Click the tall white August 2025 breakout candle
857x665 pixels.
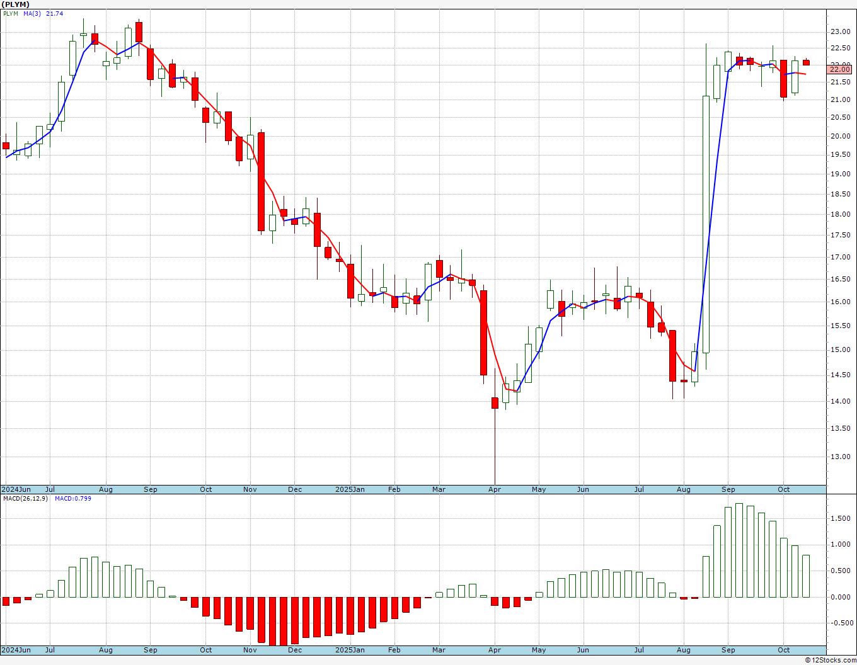click(706, 224)
